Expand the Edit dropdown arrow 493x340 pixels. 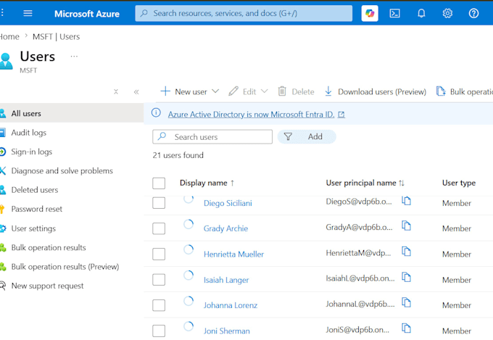pyautogui.click(x=265, y=91)
